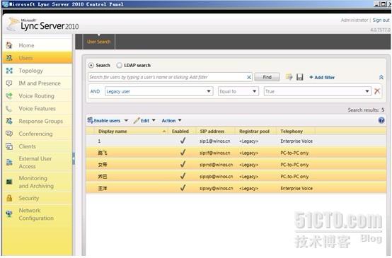Sort by Display name column header
392x258 pixels.
pos(130,131)
